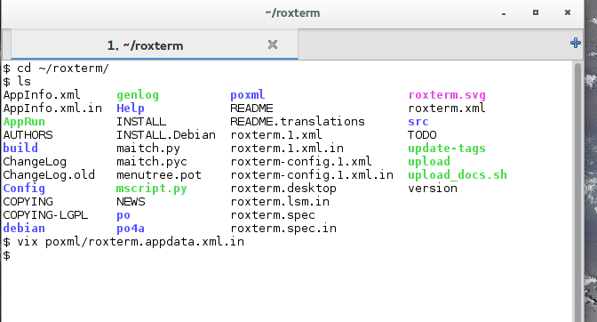Click the AppRun executable name

coord(24,122)
